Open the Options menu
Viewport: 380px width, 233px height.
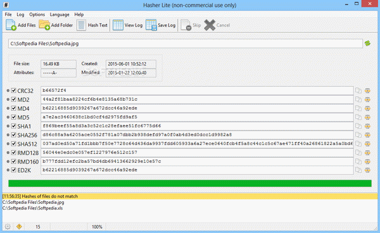click(x=37, y=15)
